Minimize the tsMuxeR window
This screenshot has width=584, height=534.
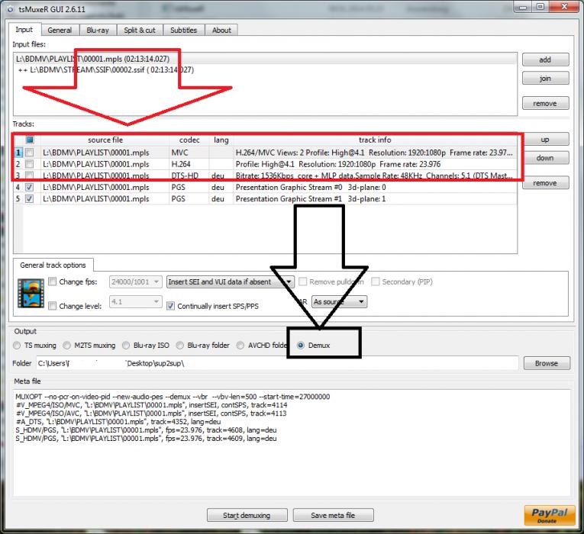pyautogui.click(x=523, y=7)
